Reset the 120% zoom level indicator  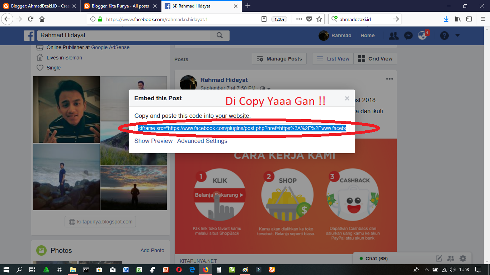(279, 19)
